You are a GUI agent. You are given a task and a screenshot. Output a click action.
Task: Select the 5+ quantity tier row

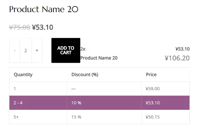click(100, 117)
